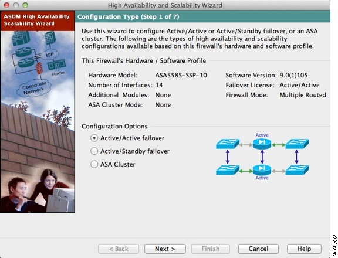Screen dimensions: 338x258
Task: Click the disabled < Back button
Action: coord(119,249)
